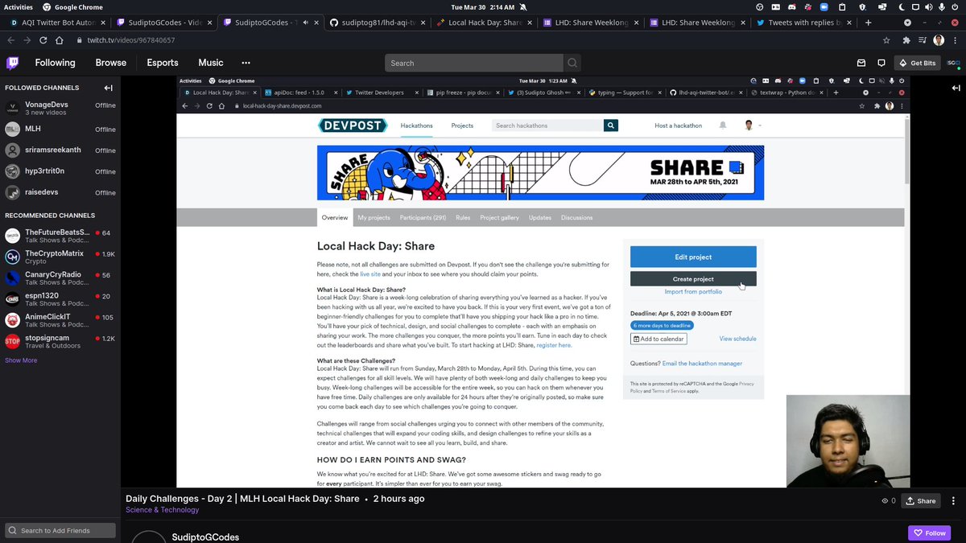Viewport: 966px width, 543px height.
Task: Open MLH in followed channels
Action: click(60, 130)
